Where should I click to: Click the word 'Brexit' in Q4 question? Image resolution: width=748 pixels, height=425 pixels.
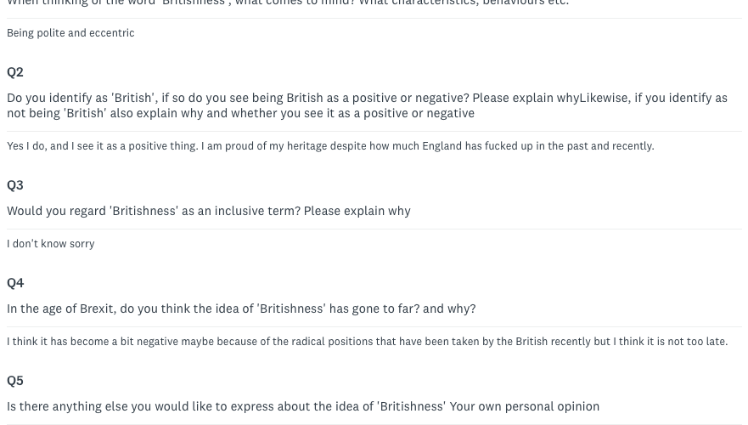pos(97,309)
